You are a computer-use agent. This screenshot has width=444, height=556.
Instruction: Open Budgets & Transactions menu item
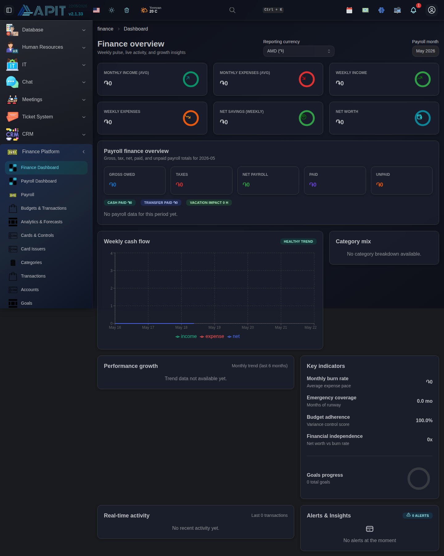46,208
